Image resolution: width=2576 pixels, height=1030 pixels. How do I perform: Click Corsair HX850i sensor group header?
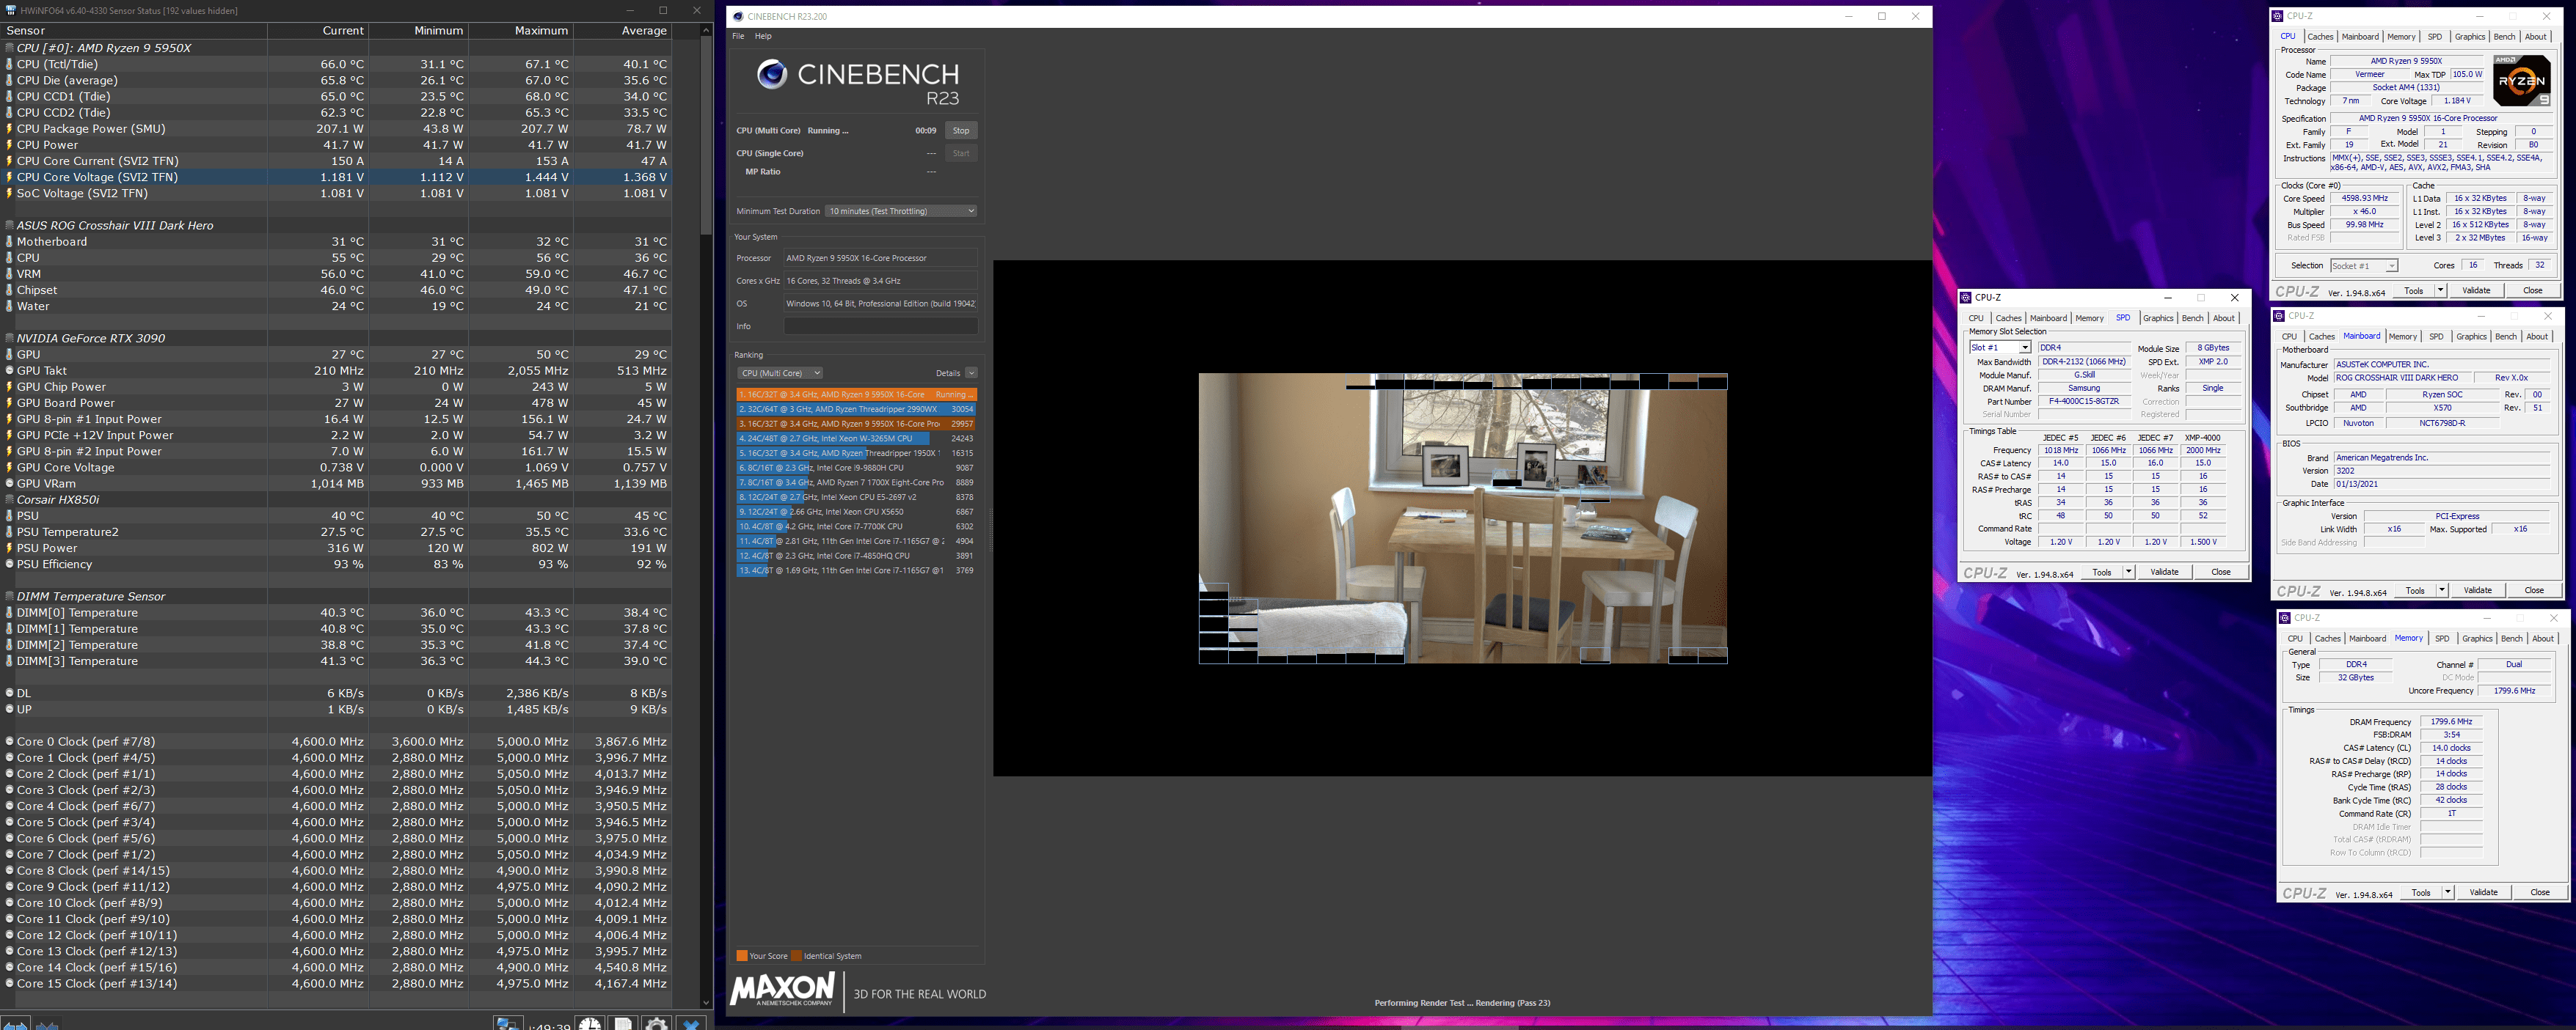coord(58,499)
